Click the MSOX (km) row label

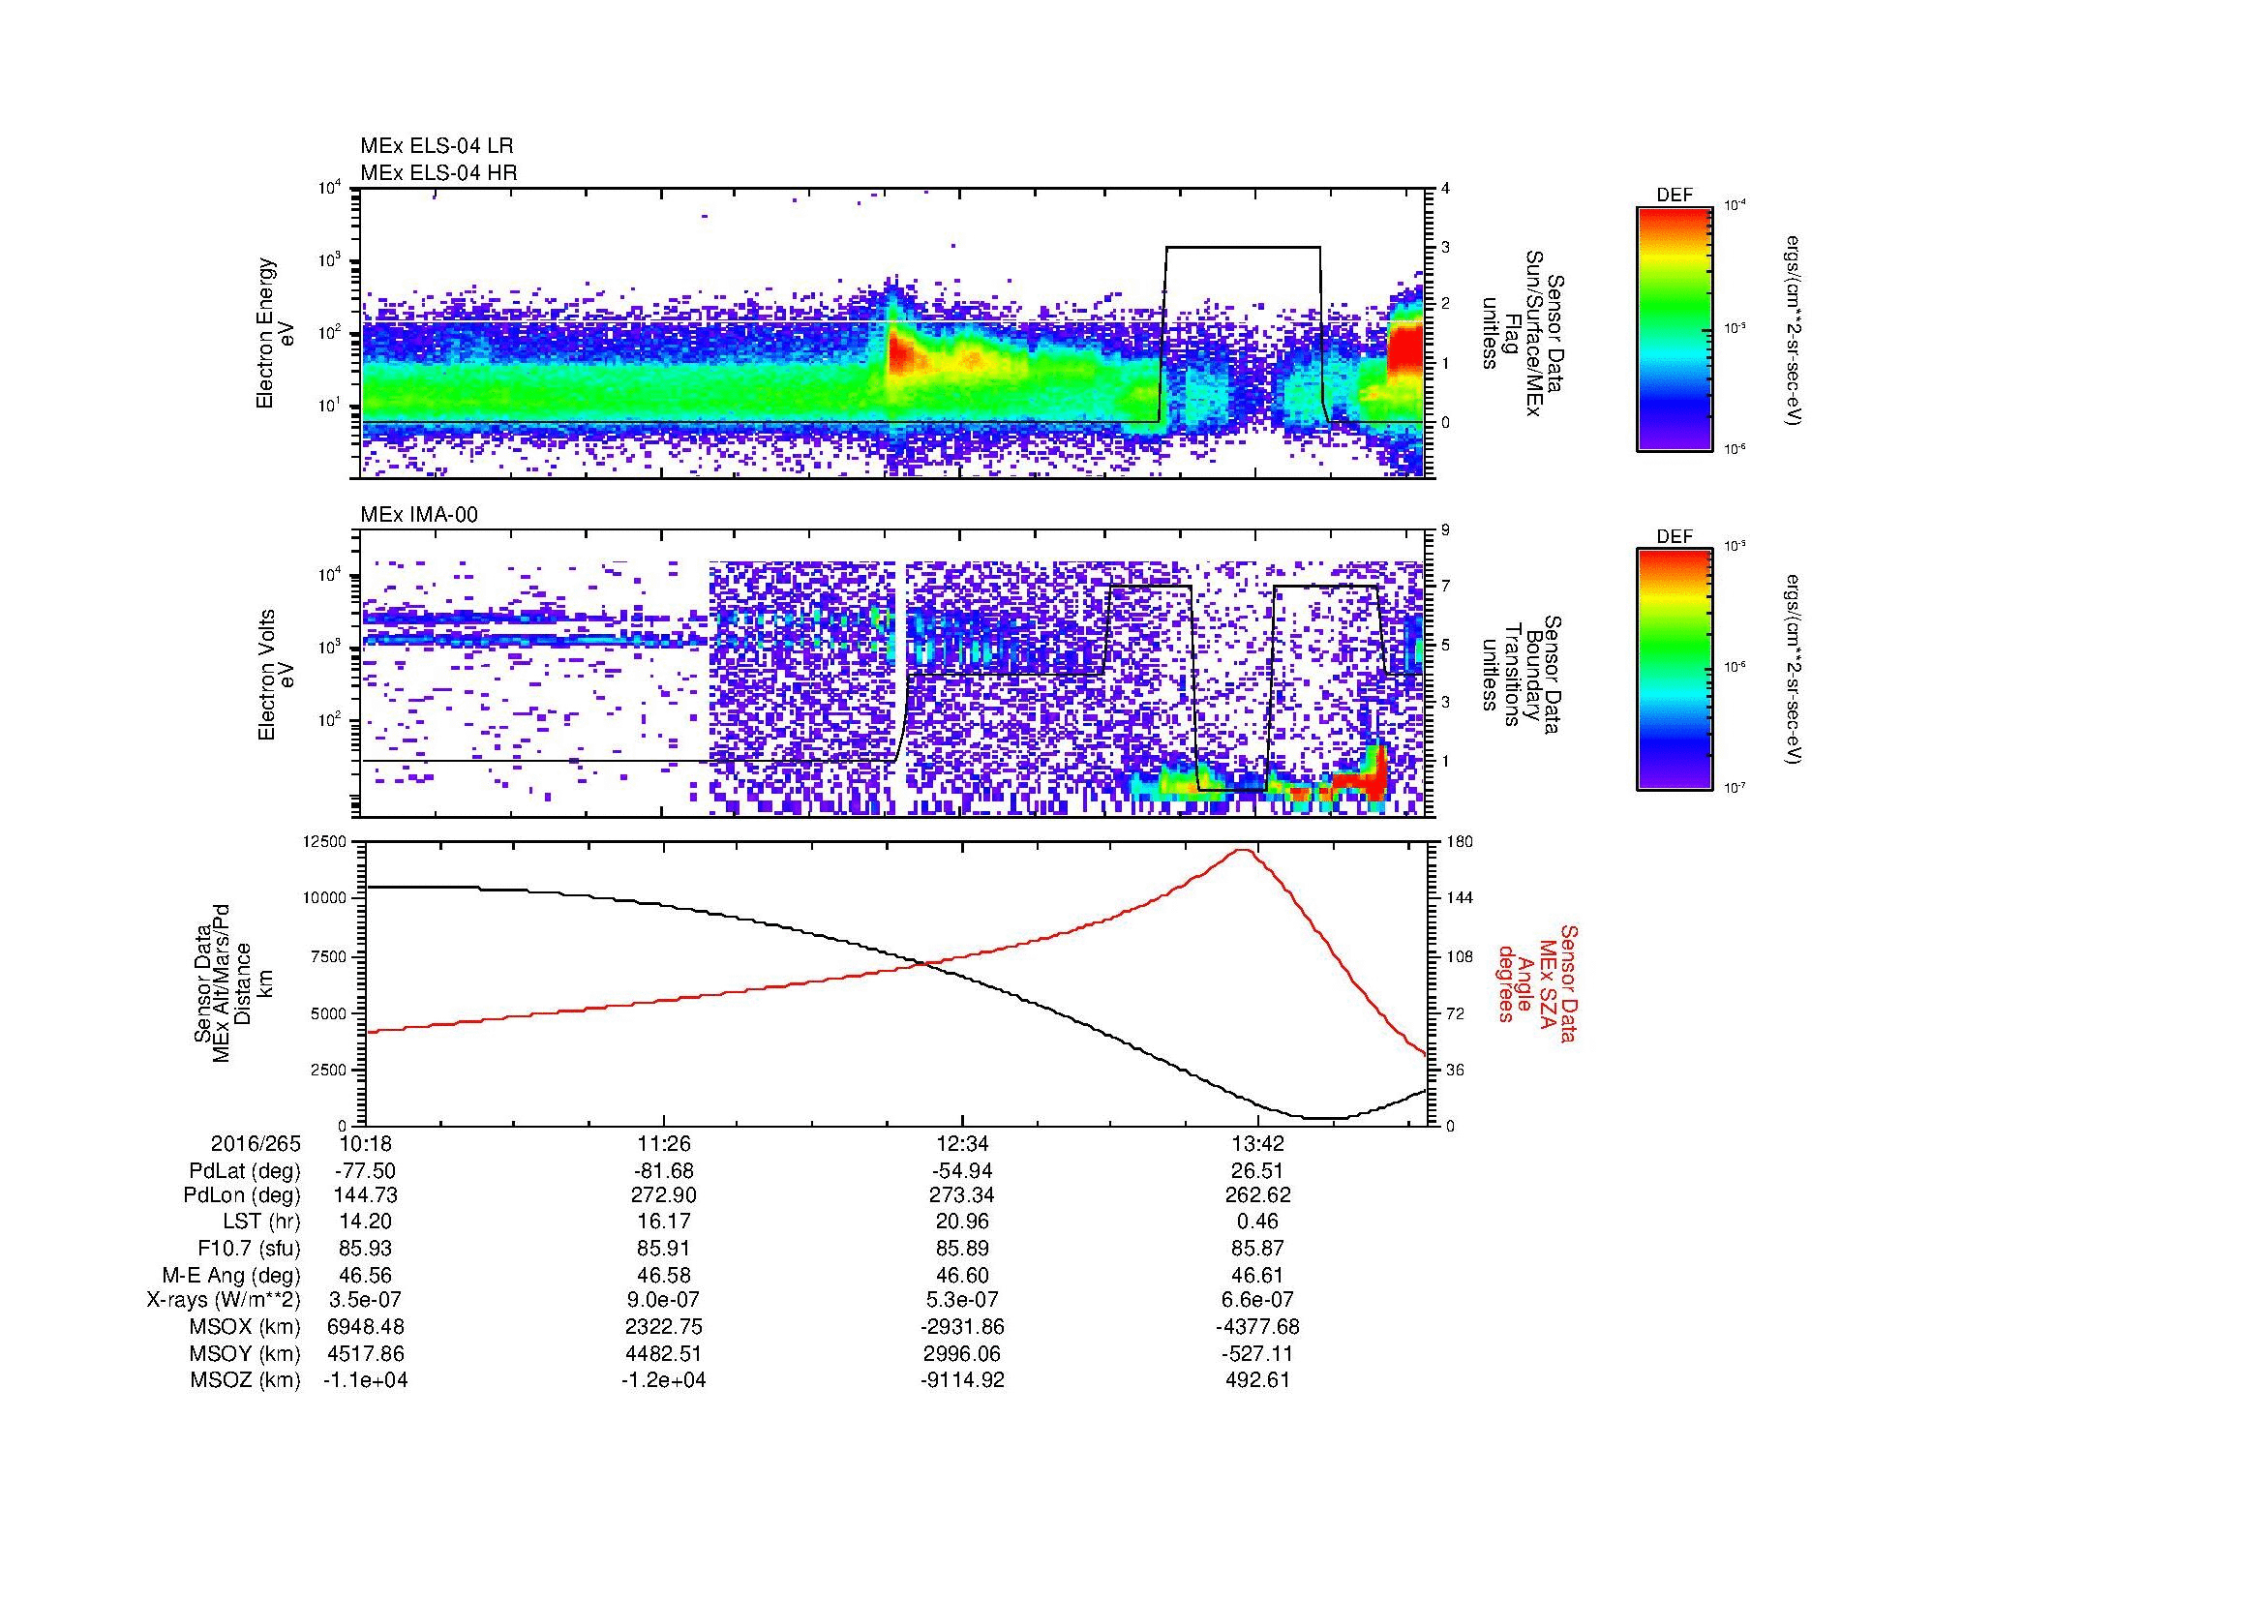click(245, 1328)
